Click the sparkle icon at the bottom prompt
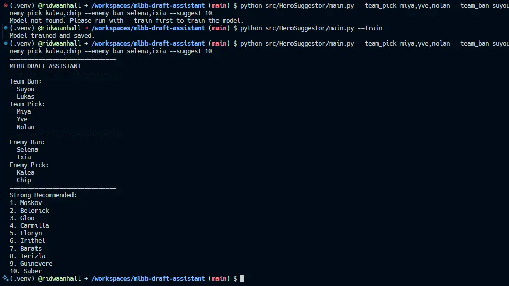 point(5,278)
